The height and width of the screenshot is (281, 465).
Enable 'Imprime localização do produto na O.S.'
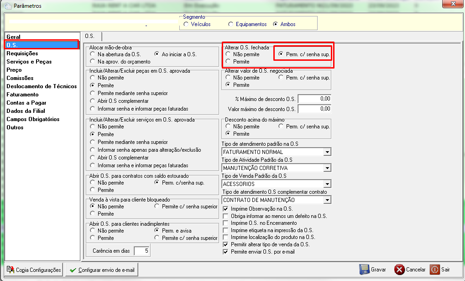(x=226, y=237)
